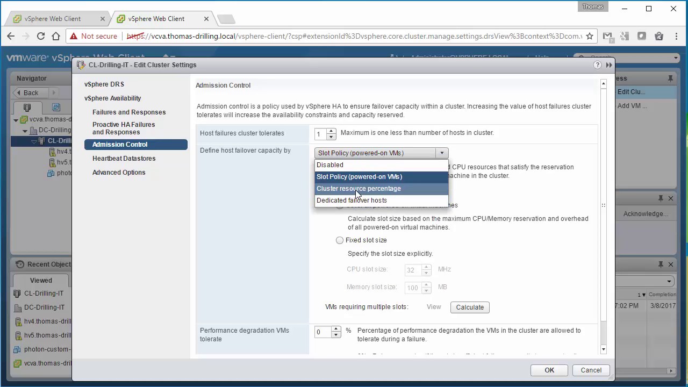This screenshot has width=688, height=387.
Task: Click the browser address bar URL
Action: coord(354,36)
